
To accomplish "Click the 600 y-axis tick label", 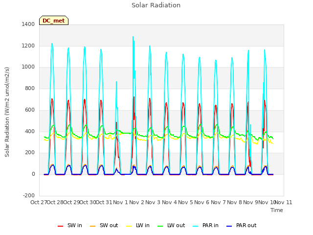I will [x=30, y=110].
